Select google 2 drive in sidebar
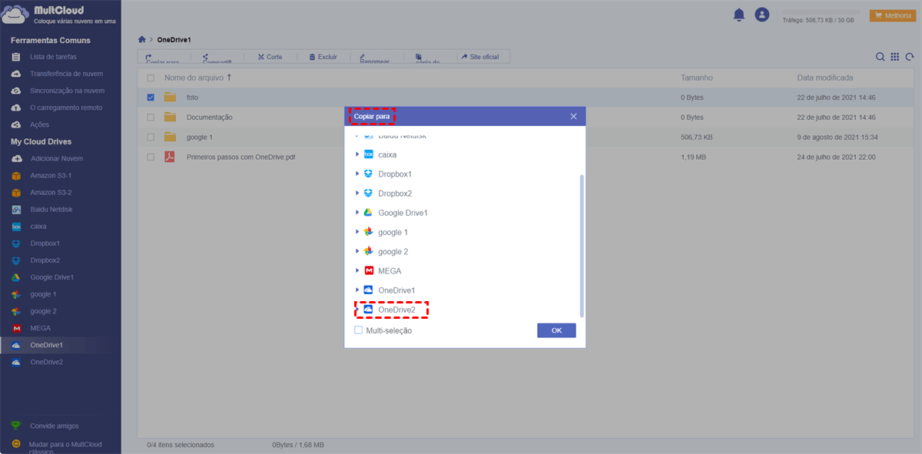 coord(43,311)
